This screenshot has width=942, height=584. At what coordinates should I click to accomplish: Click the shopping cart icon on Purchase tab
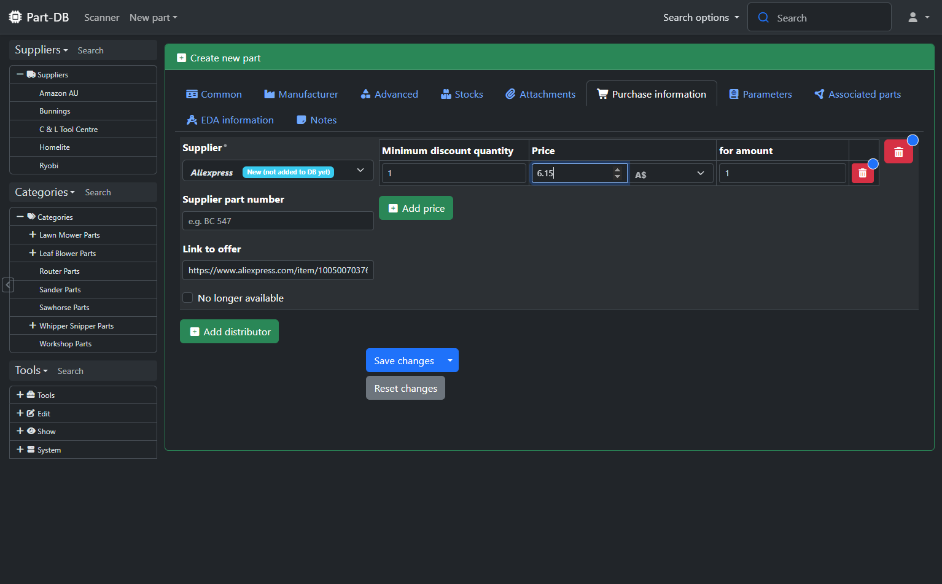602,94
